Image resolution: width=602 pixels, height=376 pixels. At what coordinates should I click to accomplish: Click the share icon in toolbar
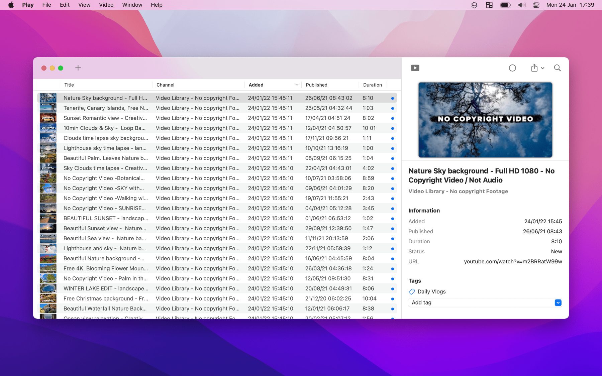pos(534,68)
